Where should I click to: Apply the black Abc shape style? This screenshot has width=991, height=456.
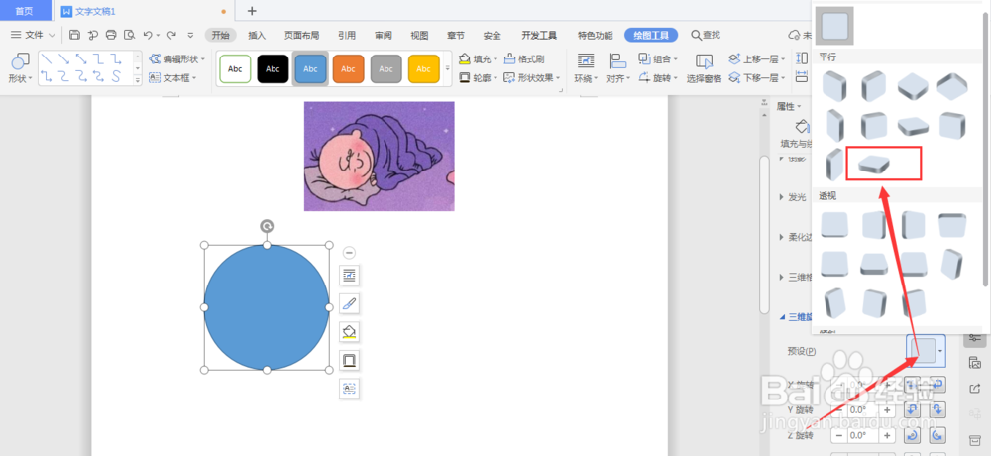click(273, 69)
